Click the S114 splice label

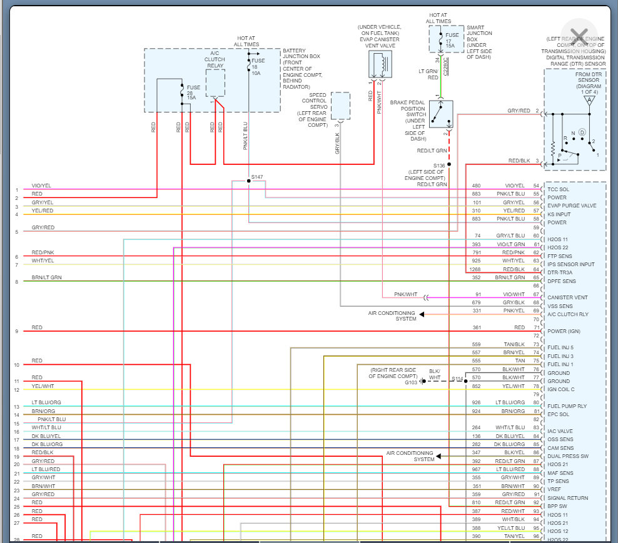coord(457,379)
